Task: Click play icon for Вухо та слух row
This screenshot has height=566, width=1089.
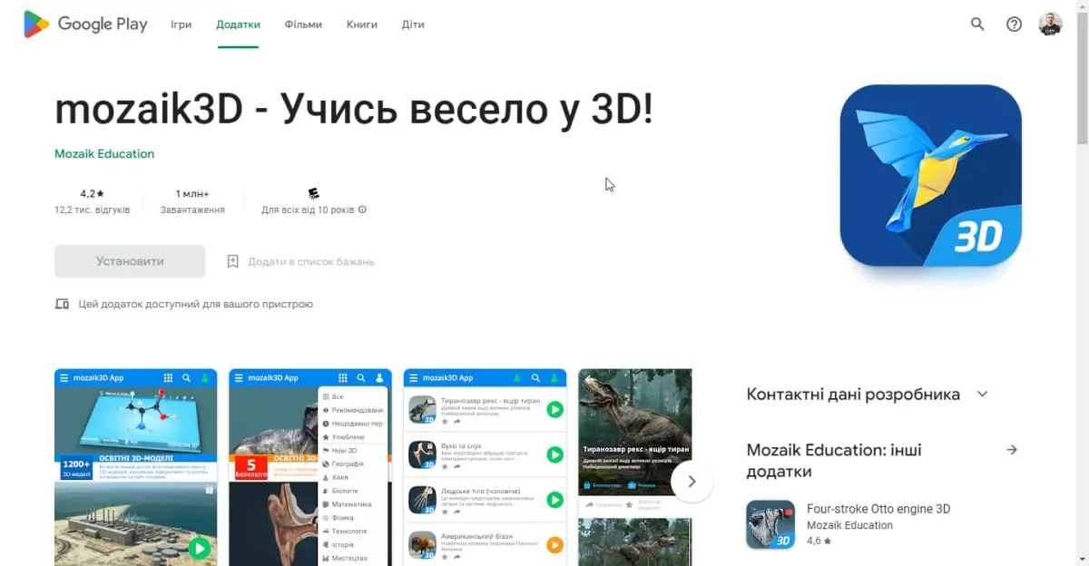Action: click(x=554, y=454)
